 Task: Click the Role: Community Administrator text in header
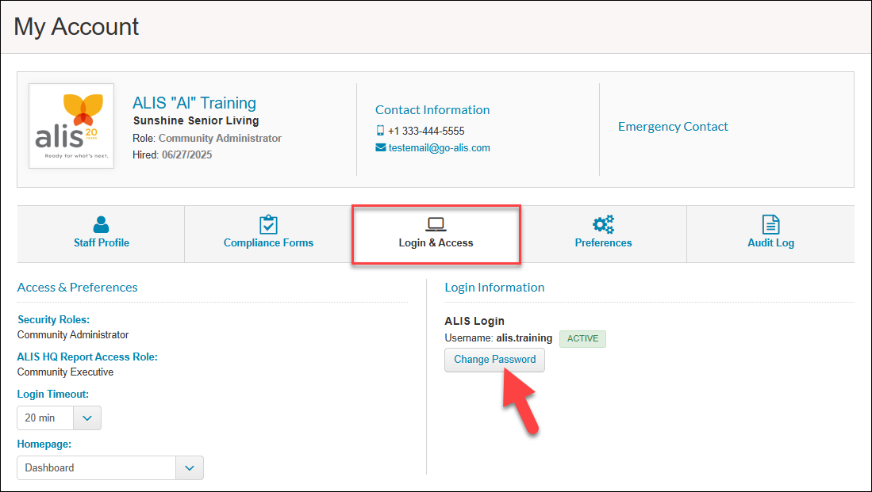207,139
